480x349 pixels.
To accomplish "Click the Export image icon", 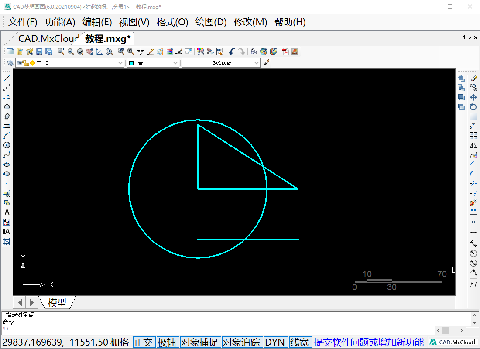I will click(295, 51).
